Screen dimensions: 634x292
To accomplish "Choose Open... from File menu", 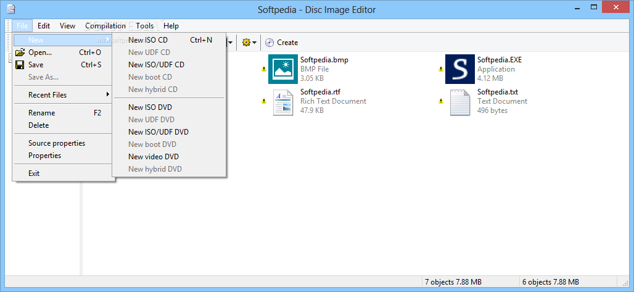I will 63,52.
